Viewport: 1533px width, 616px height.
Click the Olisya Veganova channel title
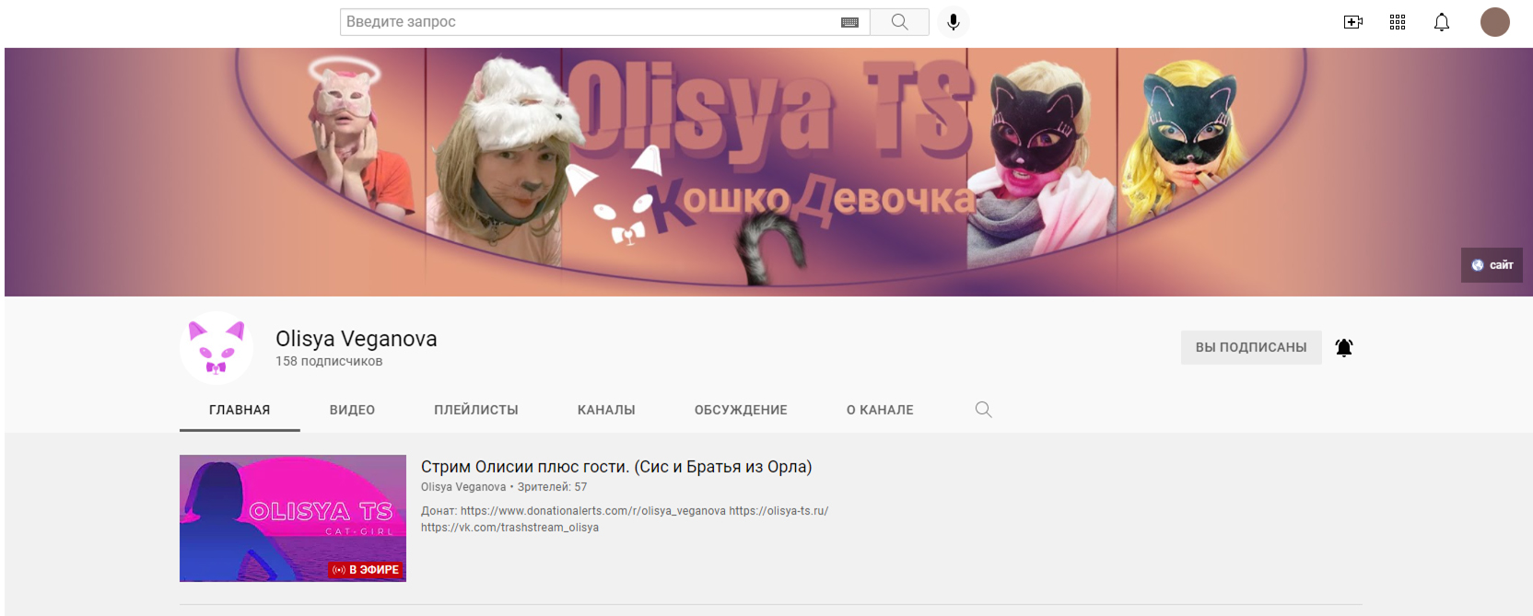pos(357,339)
